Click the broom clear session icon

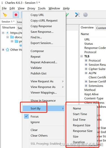[5, 15]
